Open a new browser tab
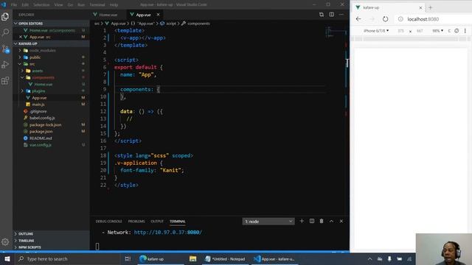This screenshot has height=265, width=472. coord(430,7)
